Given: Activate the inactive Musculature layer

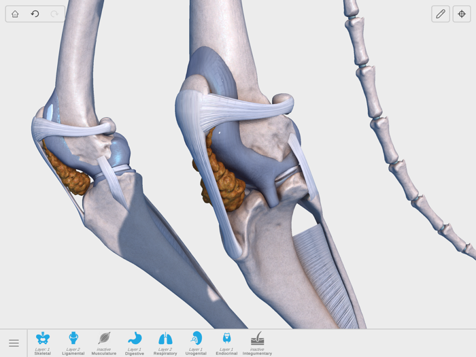Looking at the screenshot, I should pos(104,343).
